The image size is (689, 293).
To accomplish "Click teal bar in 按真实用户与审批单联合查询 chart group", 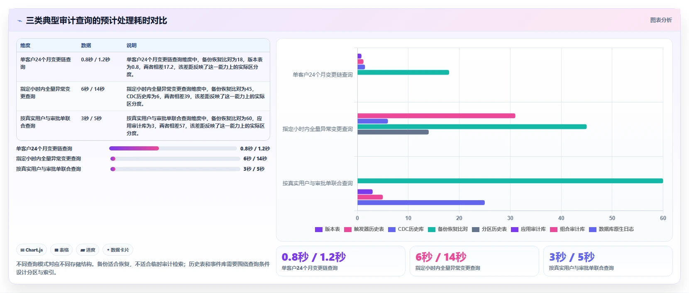I will coord(510,181).
